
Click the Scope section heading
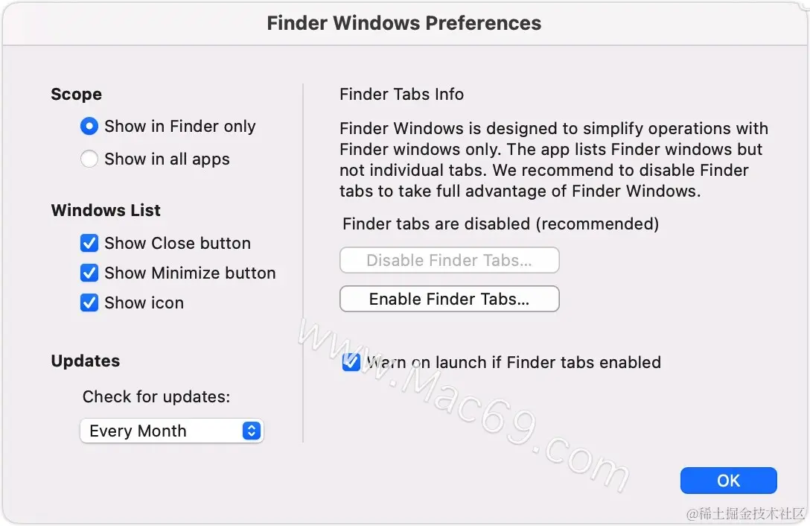click(x=77, y=94)
